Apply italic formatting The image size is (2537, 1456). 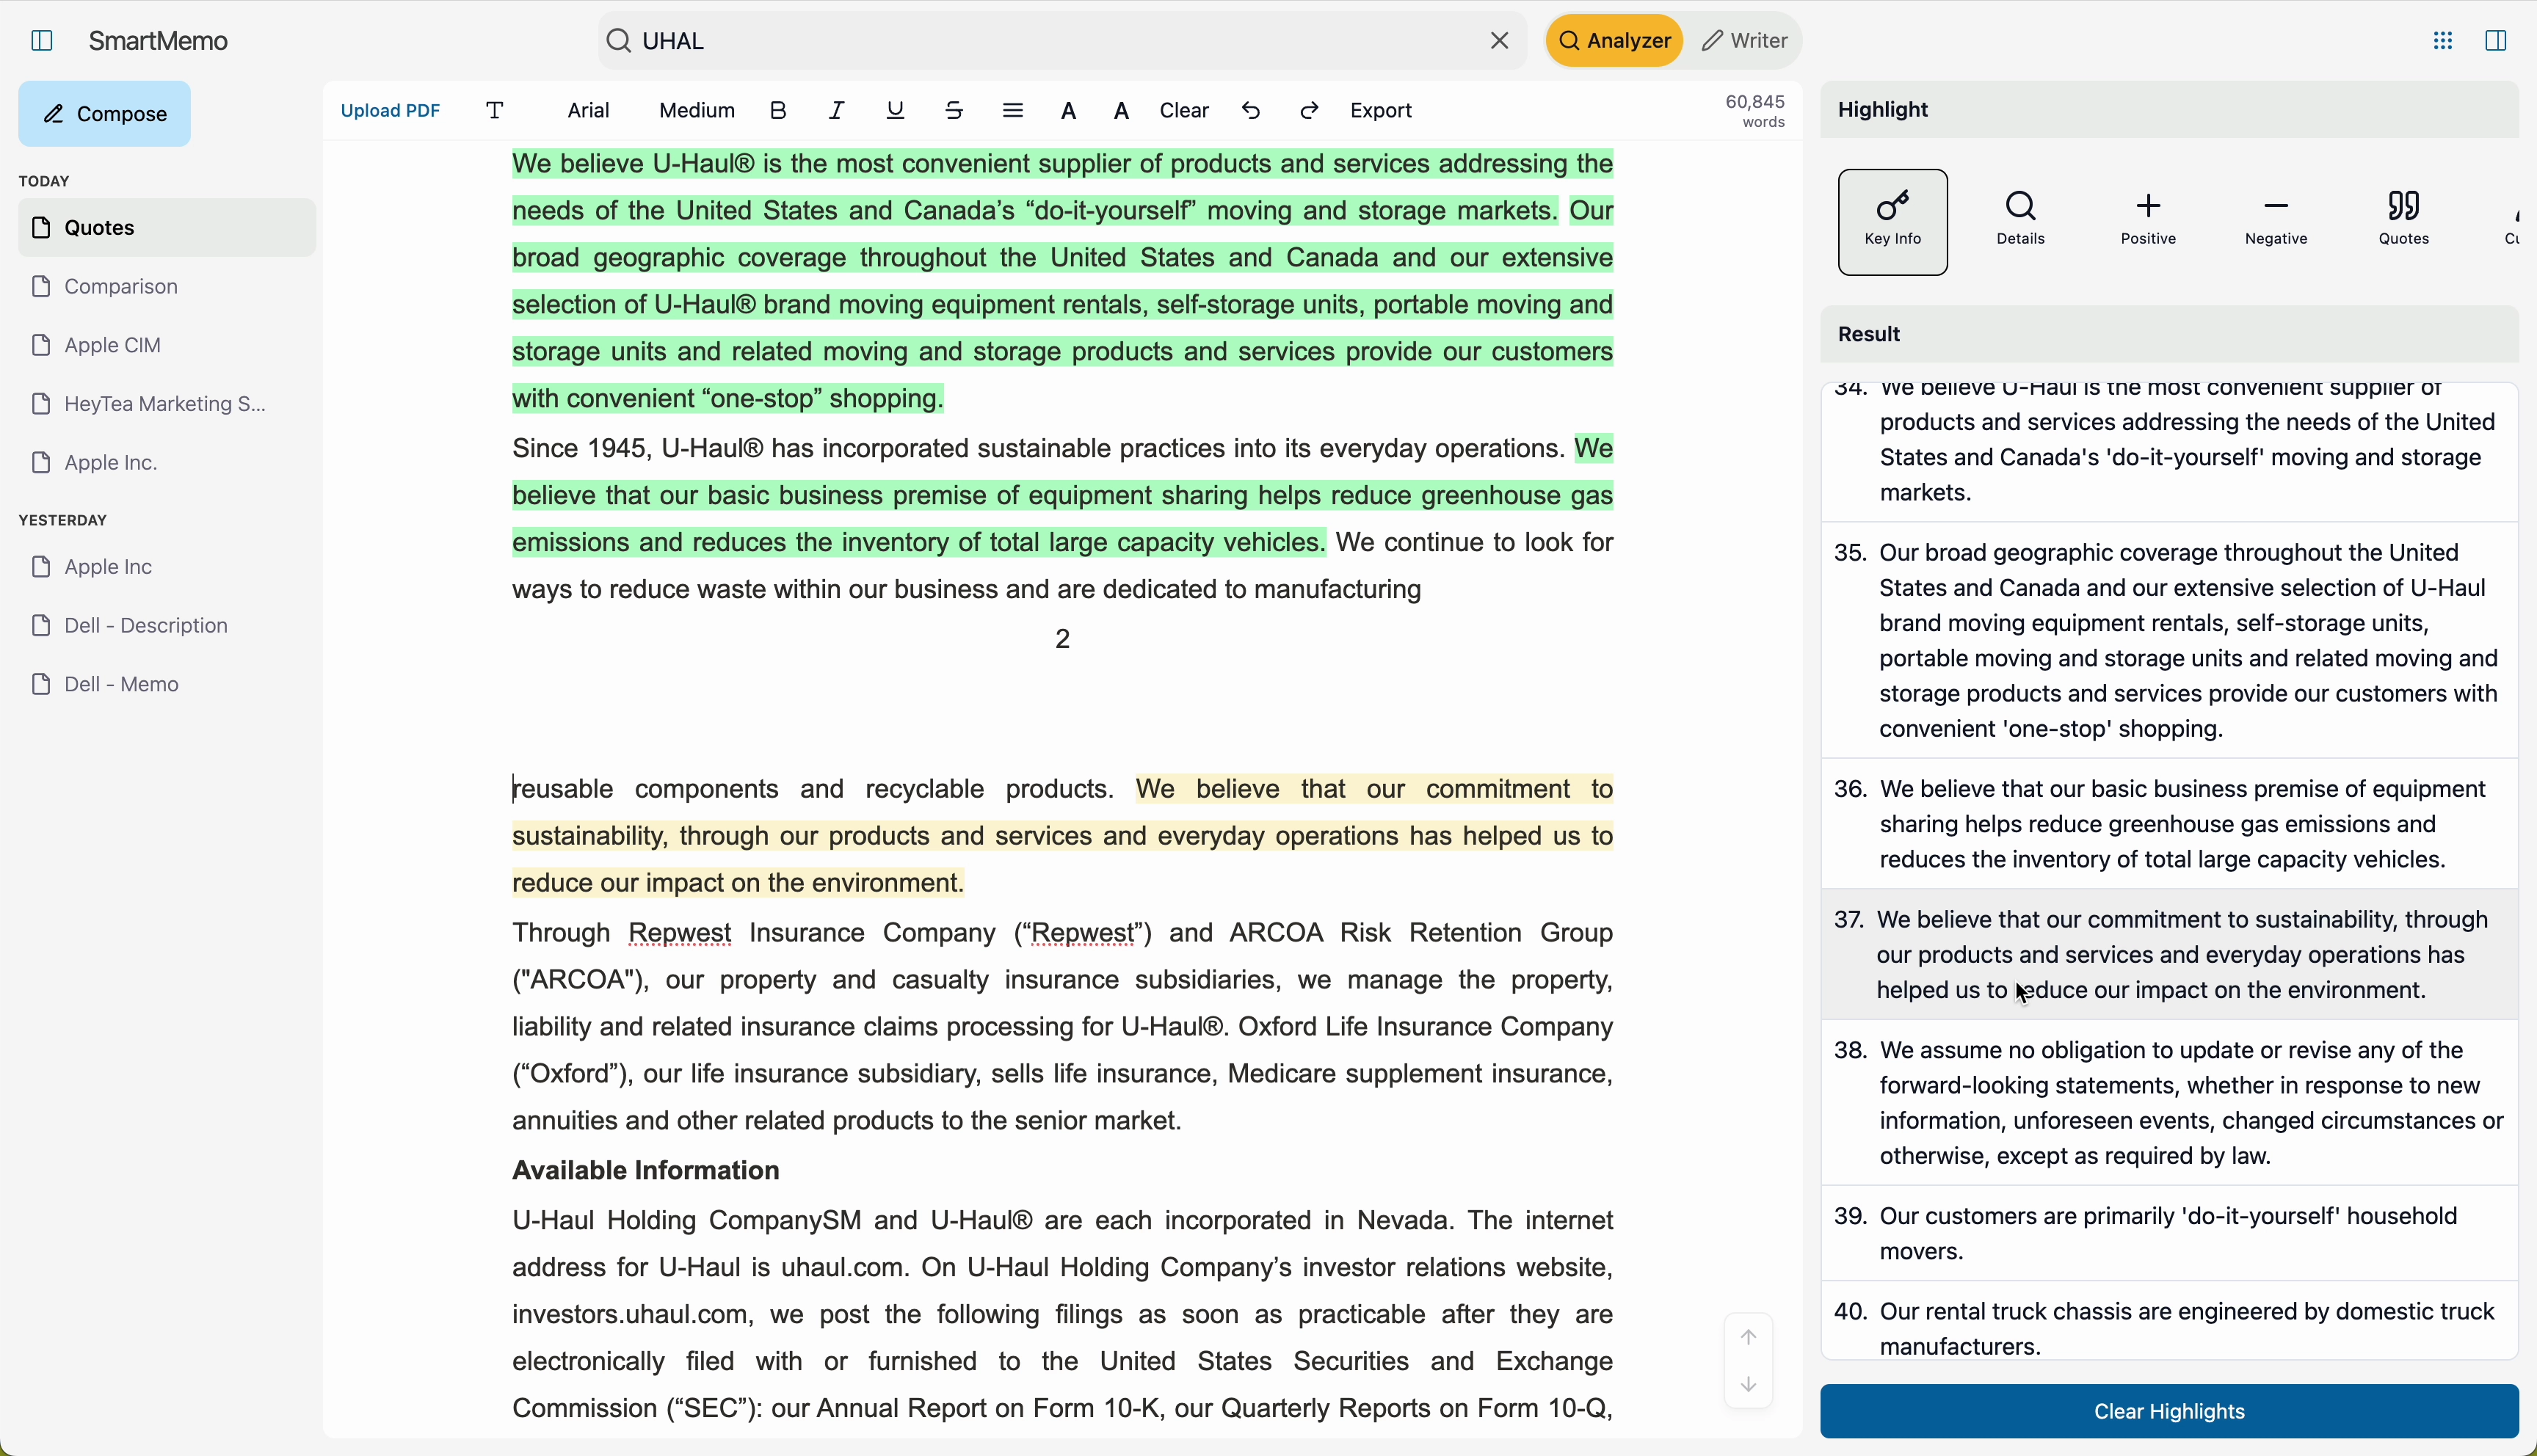(837, 111)
